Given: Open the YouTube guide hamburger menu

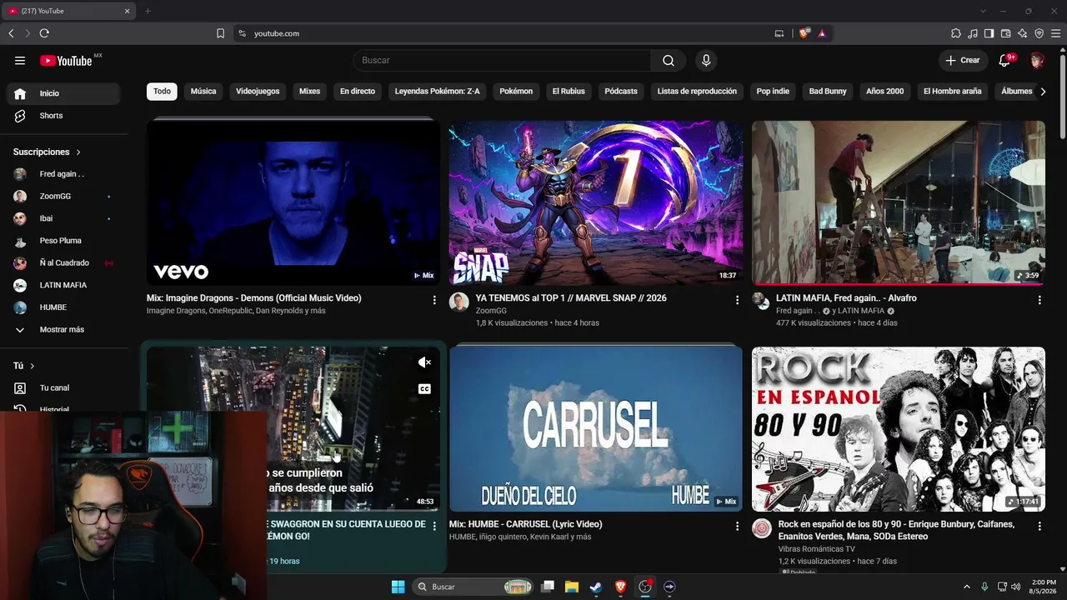Looking at the screenshot, I should tap(20, 60).
